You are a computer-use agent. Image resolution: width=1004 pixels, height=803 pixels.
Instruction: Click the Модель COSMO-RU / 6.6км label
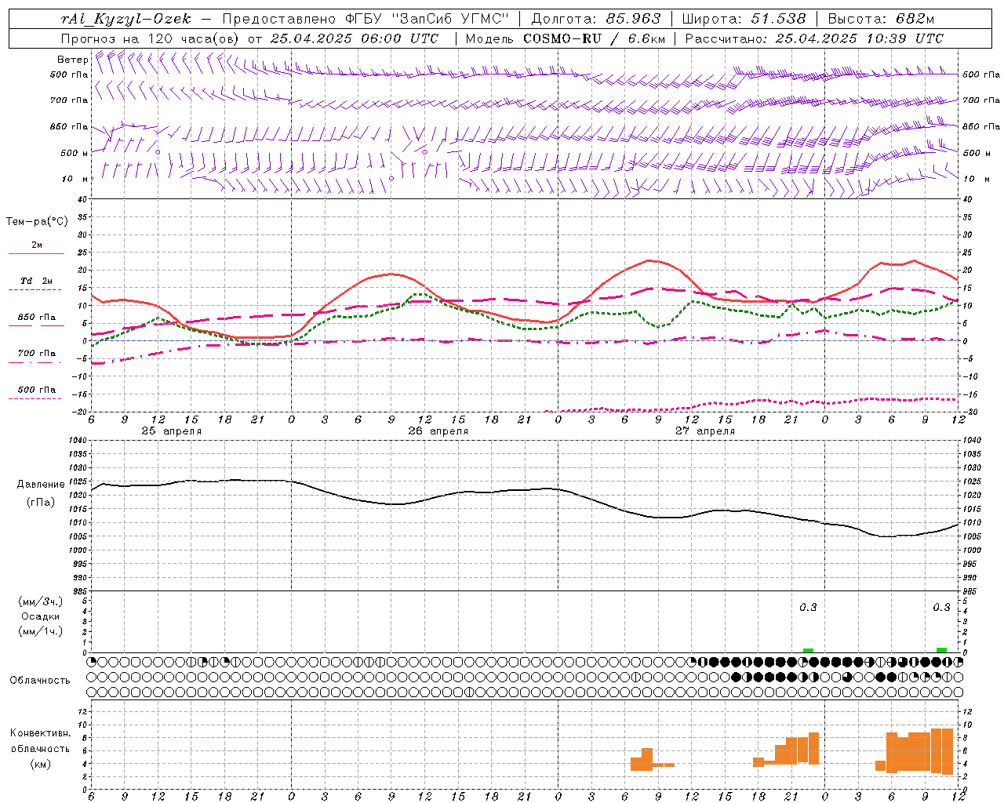565,38
